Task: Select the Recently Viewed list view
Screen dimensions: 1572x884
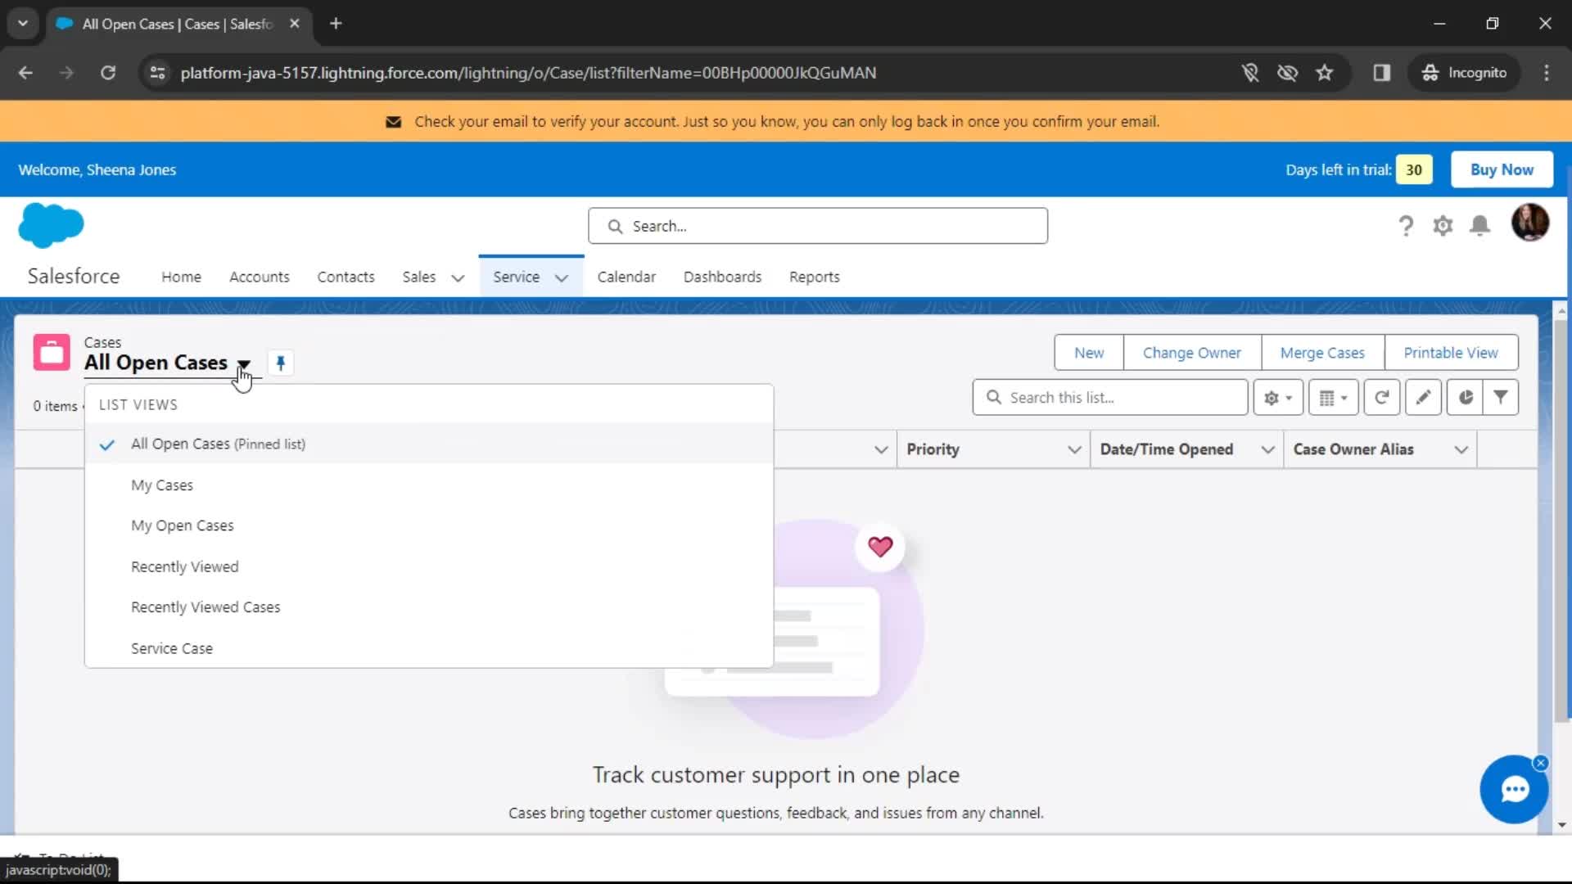Action: point(429,566)
